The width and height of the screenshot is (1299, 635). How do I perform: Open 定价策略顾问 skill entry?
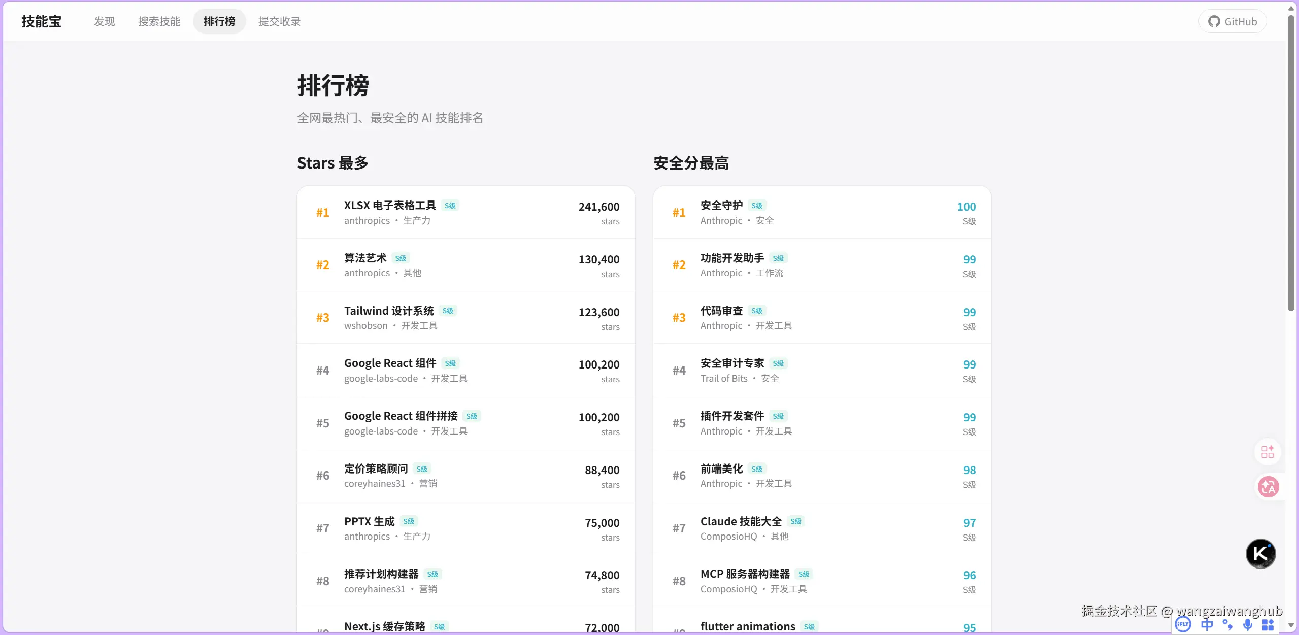[466, 476]
